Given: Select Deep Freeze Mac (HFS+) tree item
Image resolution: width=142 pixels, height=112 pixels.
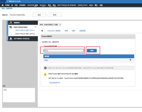Looking at the screenshot, I should pyautogui.click(x=25, y=30).
